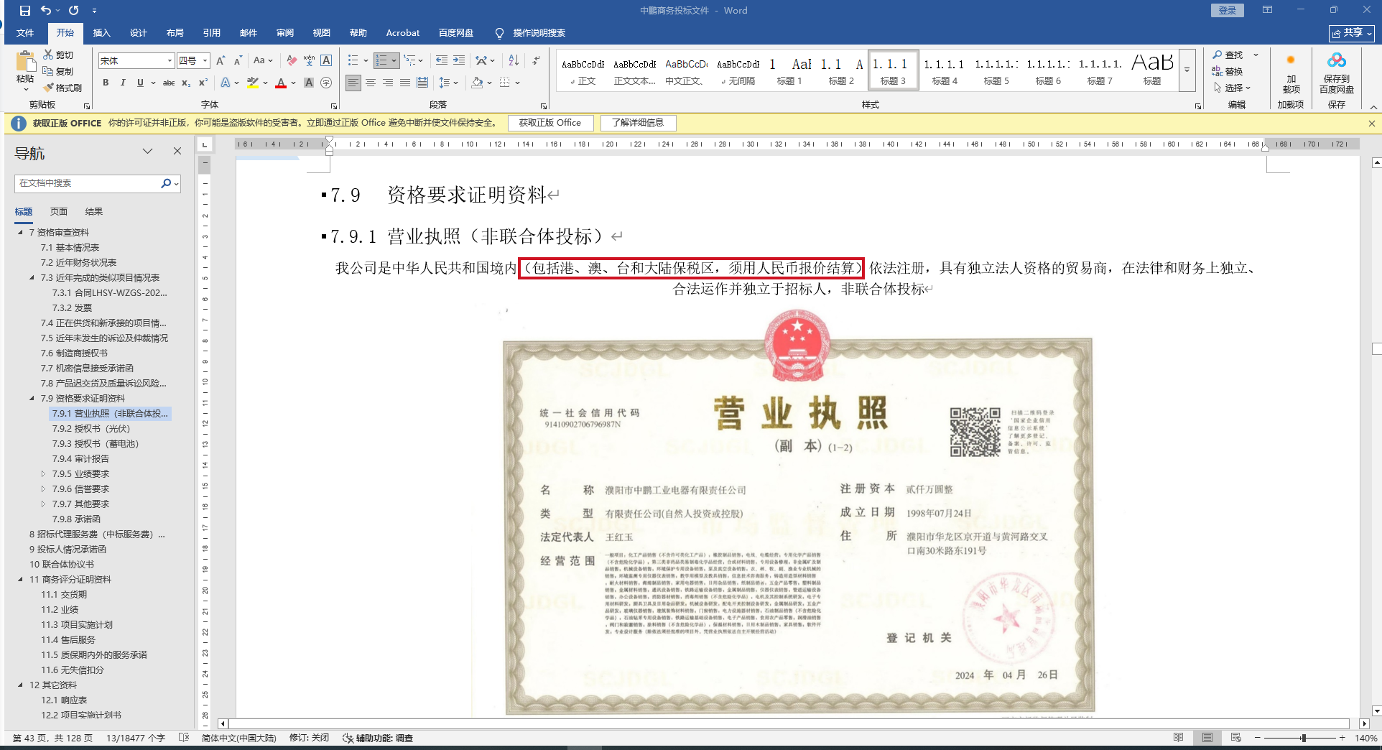Expand the 7.9.5 业绩要求 heading
This screenshot has width=1382, height=750.
[x=43, y=473]
